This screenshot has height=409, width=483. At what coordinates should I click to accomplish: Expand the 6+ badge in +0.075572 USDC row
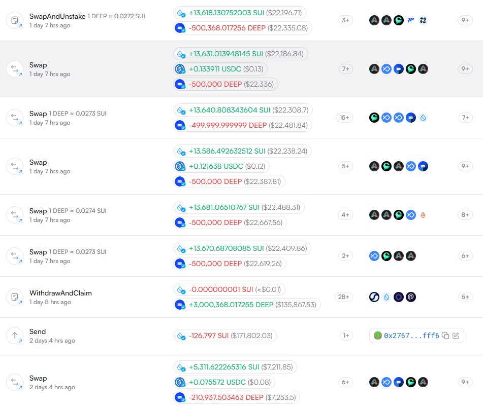345,382
